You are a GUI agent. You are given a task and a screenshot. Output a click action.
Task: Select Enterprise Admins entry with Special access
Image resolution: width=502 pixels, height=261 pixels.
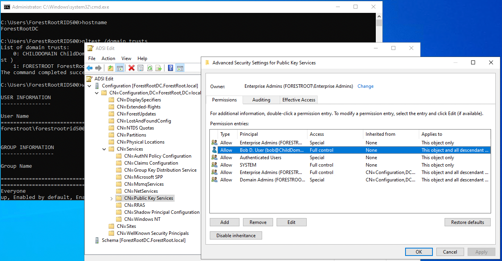point(350,142)
